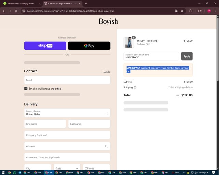Image resolution: width=219 pixels, height=175 pixels.
Task: Stop page loading with the X button
Action: (x=16, y=11)
